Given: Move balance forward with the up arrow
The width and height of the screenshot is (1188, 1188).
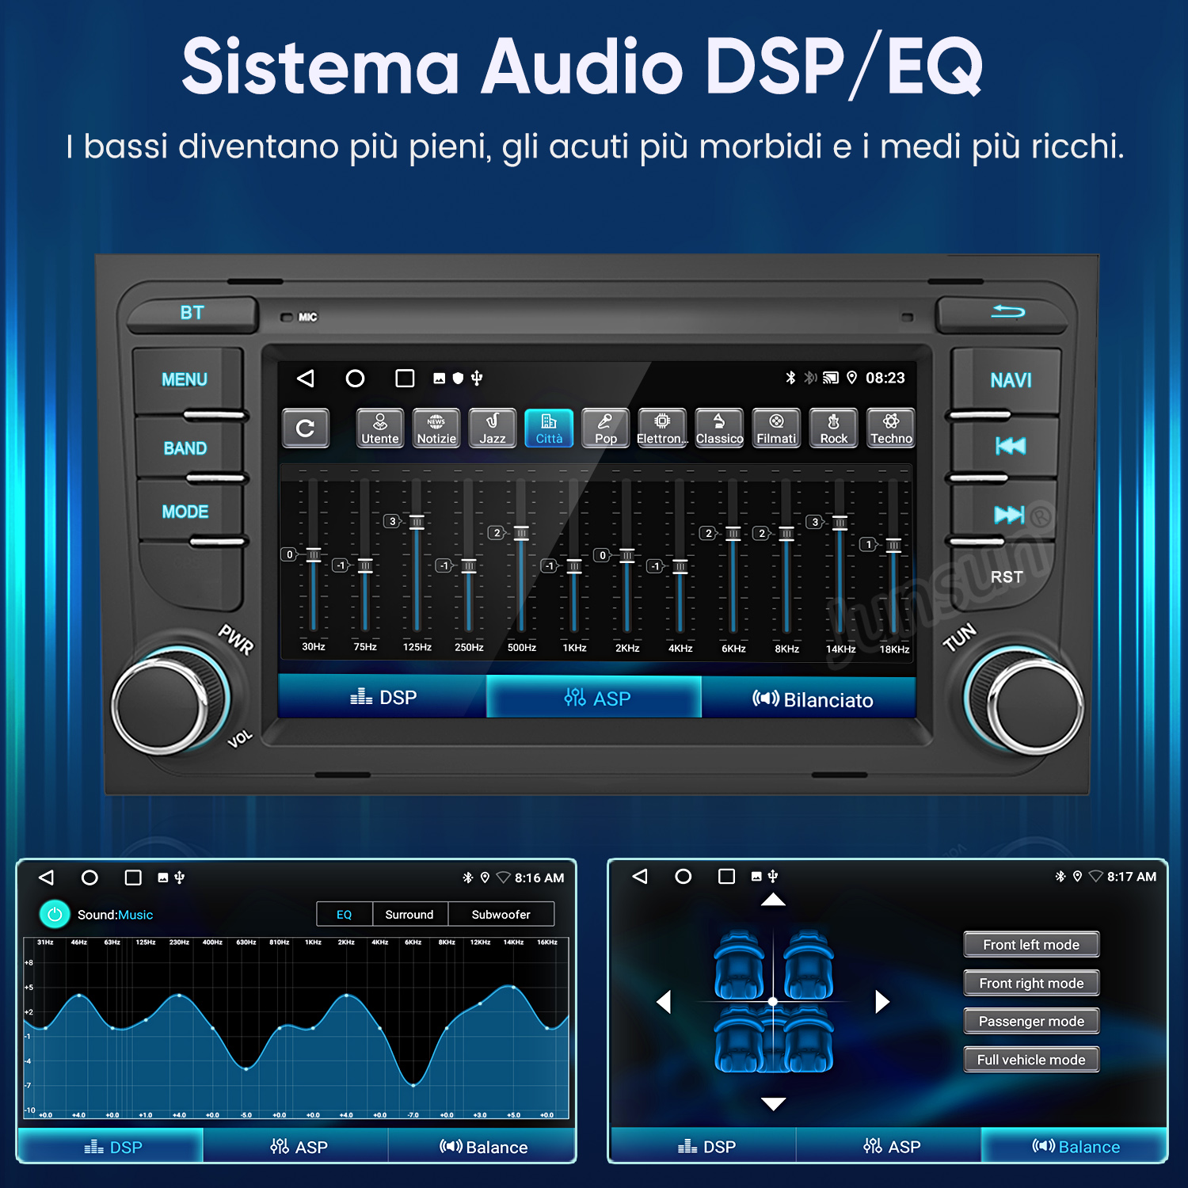Looking at the screenshot, I should tap(773, 900).
